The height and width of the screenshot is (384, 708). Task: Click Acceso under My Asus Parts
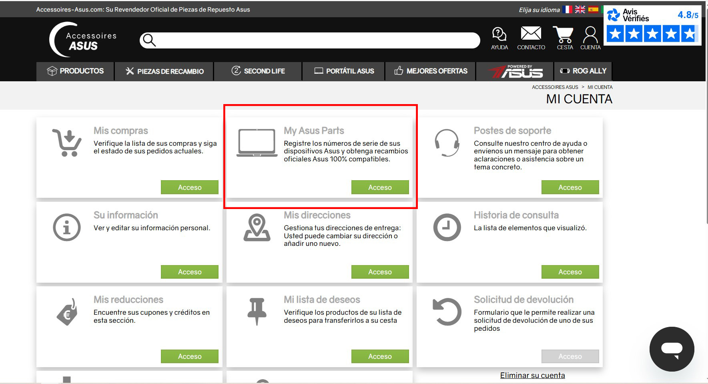[380, 187]
